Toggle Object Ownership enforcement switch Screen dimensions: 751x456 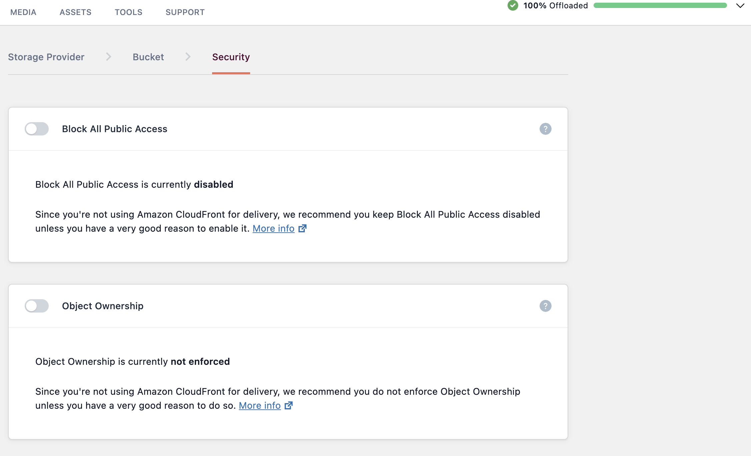(37, 306)
